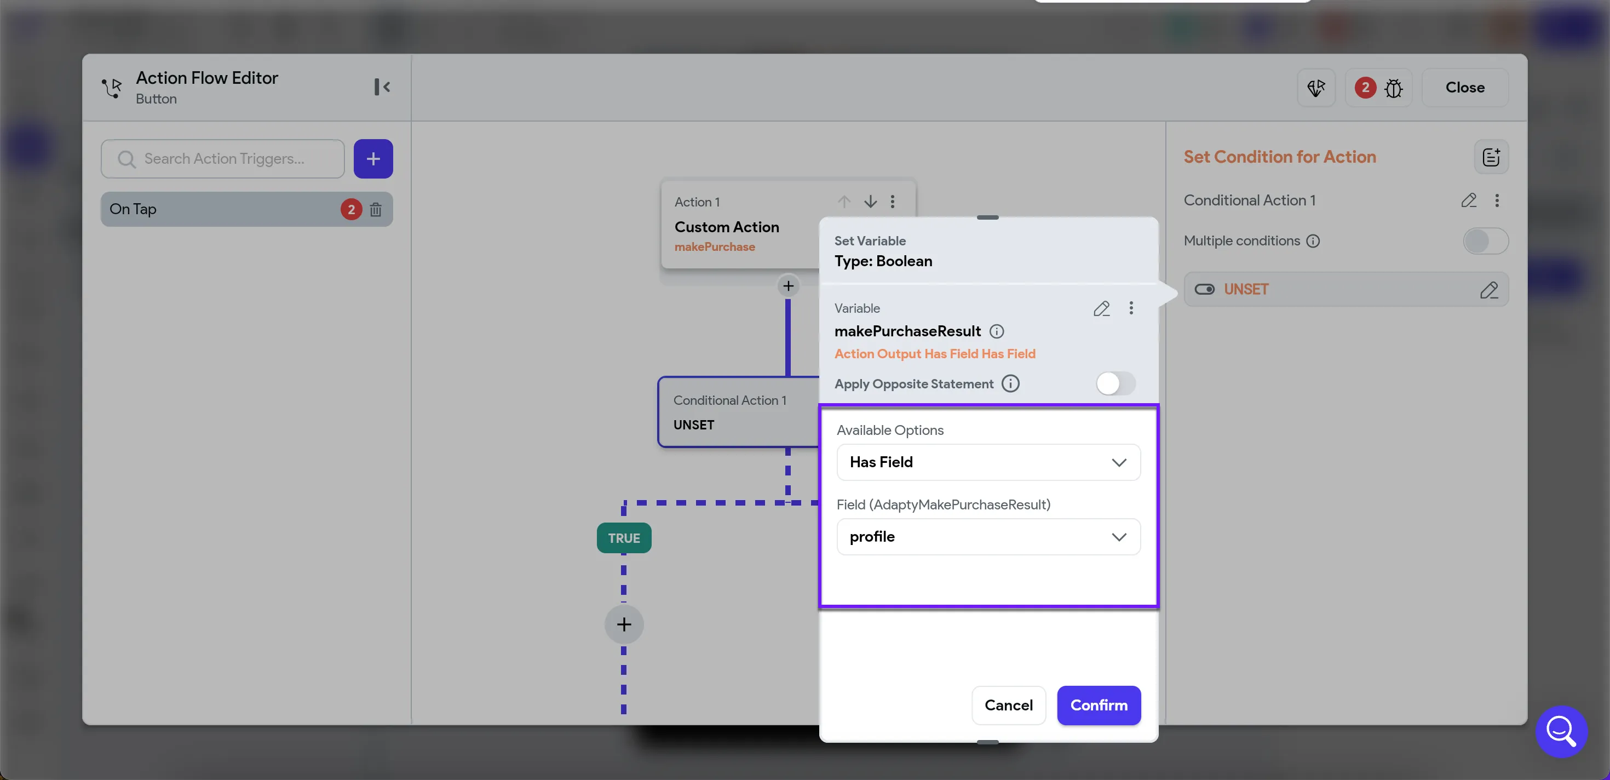Screen dimensions: 1610x780
Task: Click the add note icon beside Set Condition
Action: 1491,157
